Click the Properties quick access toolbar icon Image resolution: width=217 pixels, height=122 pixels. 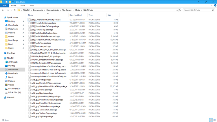6,2
